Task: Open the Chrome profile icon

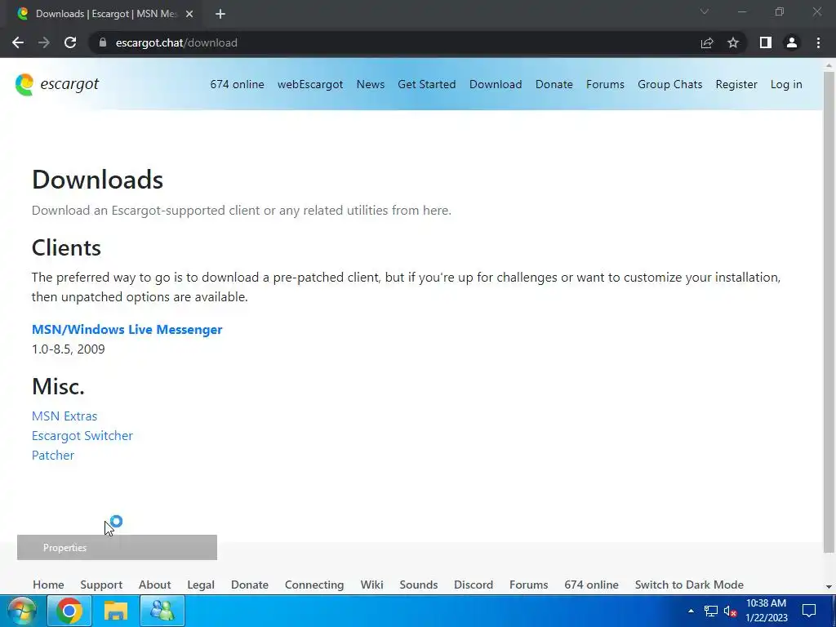Action: pyautogui.click(x=792, y=42)
